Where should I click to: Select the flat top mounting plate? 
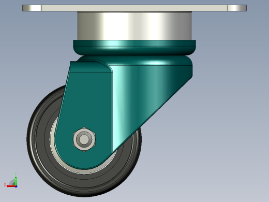[x=134, y=8]
